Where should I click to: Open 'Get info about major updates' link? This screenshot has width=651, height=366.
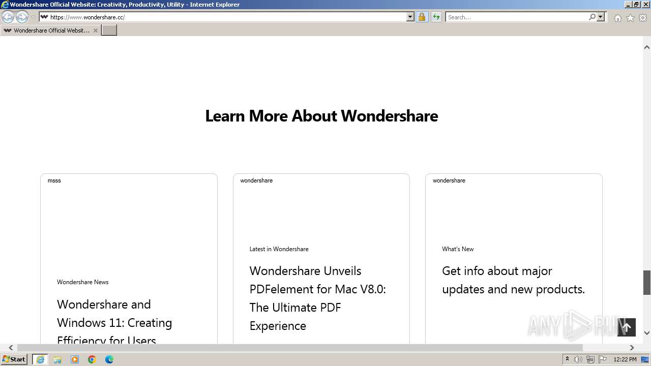point(513,280)
